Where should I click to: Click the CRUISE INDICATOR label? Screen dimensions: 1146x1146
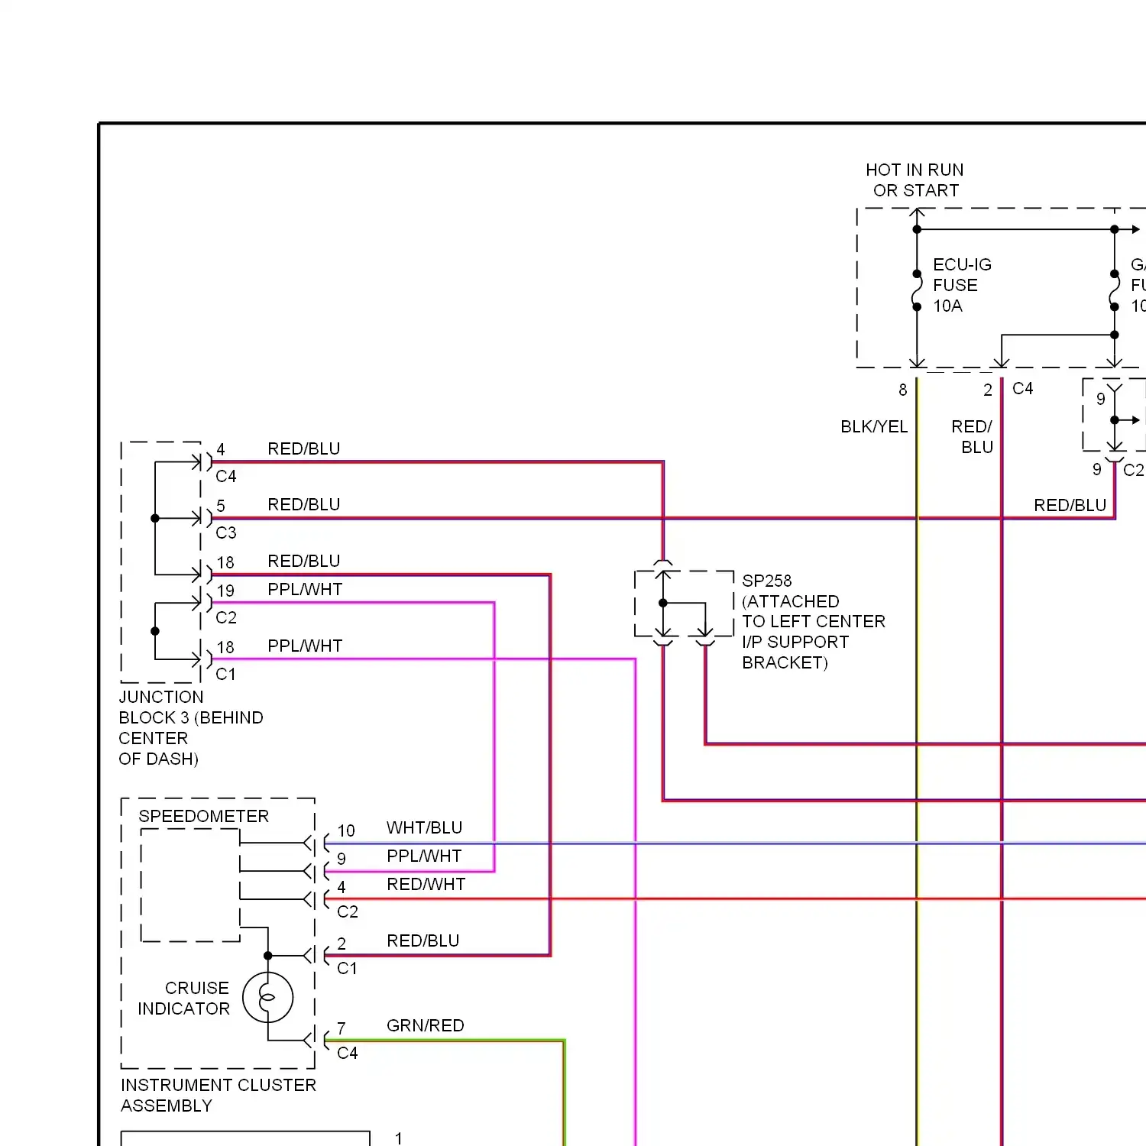pos(183,998)
